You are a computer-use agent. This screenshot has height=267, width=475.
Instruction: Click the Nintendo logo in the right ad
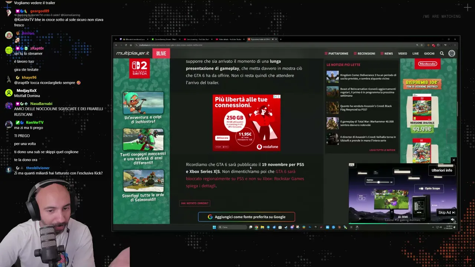click(x=427, y=64)
